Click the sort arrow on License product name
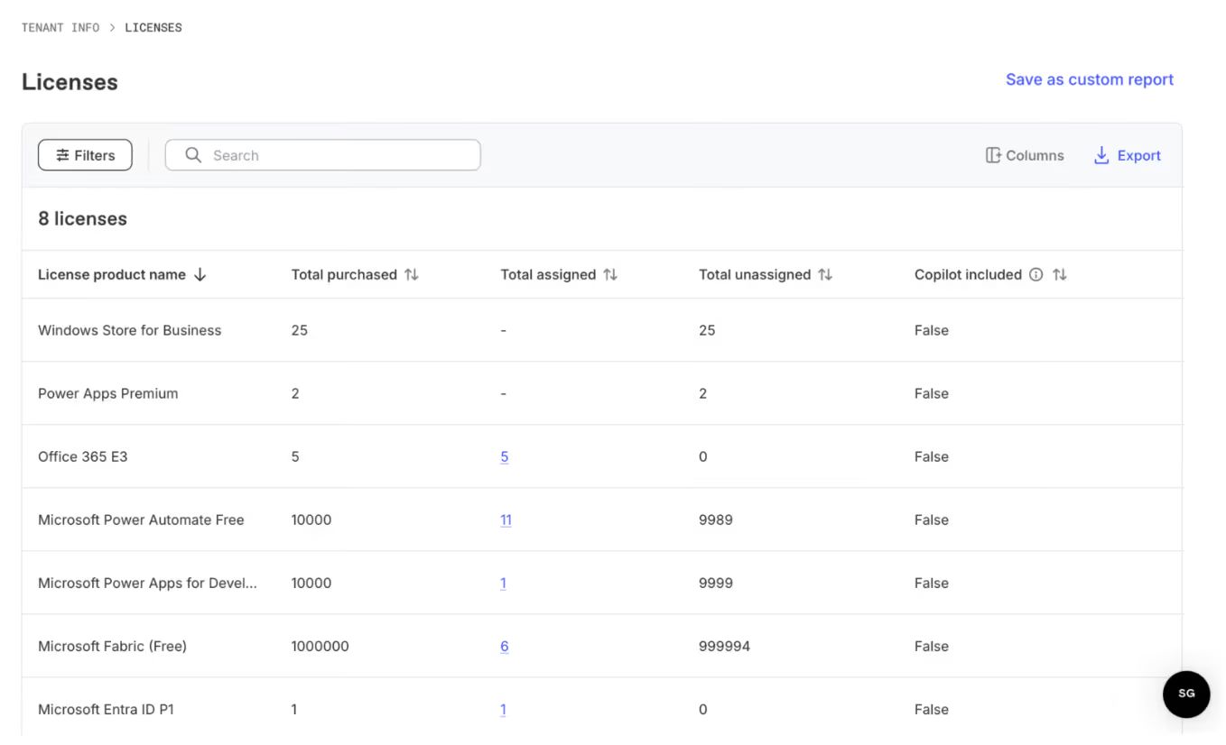This screenshot has height=745, width=1226. click(200, 274)
